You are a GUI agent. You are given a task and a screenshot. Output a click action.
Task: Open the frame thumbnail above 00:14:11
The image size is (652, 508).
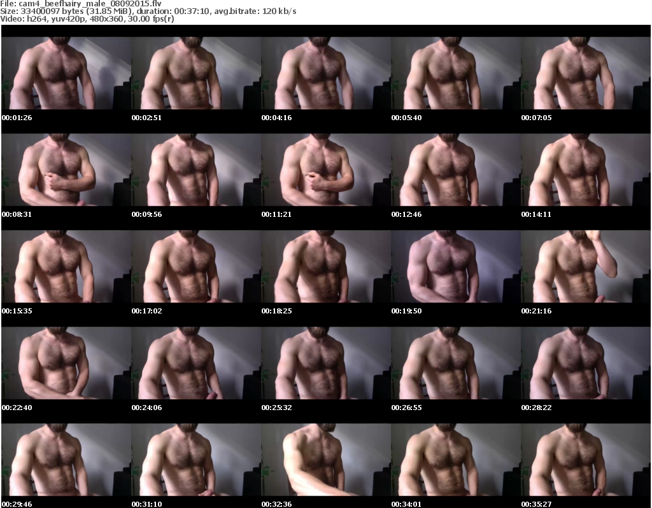pos(586,170)
